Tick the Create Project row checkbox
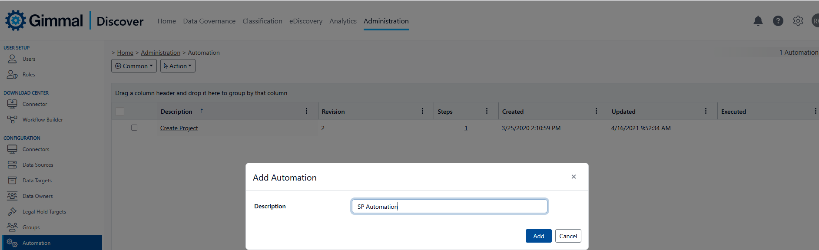 (x=134, y=128)
